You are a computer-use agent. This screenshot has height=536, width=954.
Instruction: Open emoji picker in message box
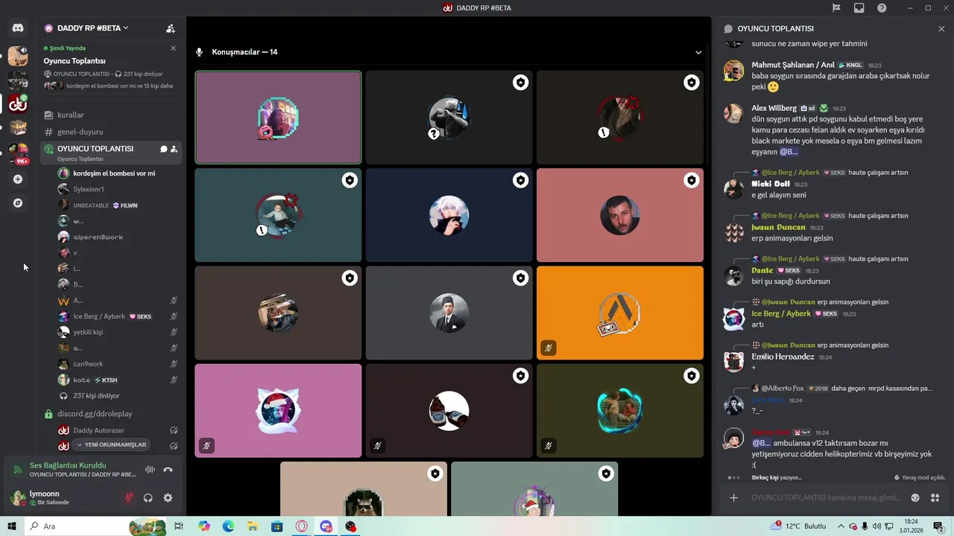point(915,498)
